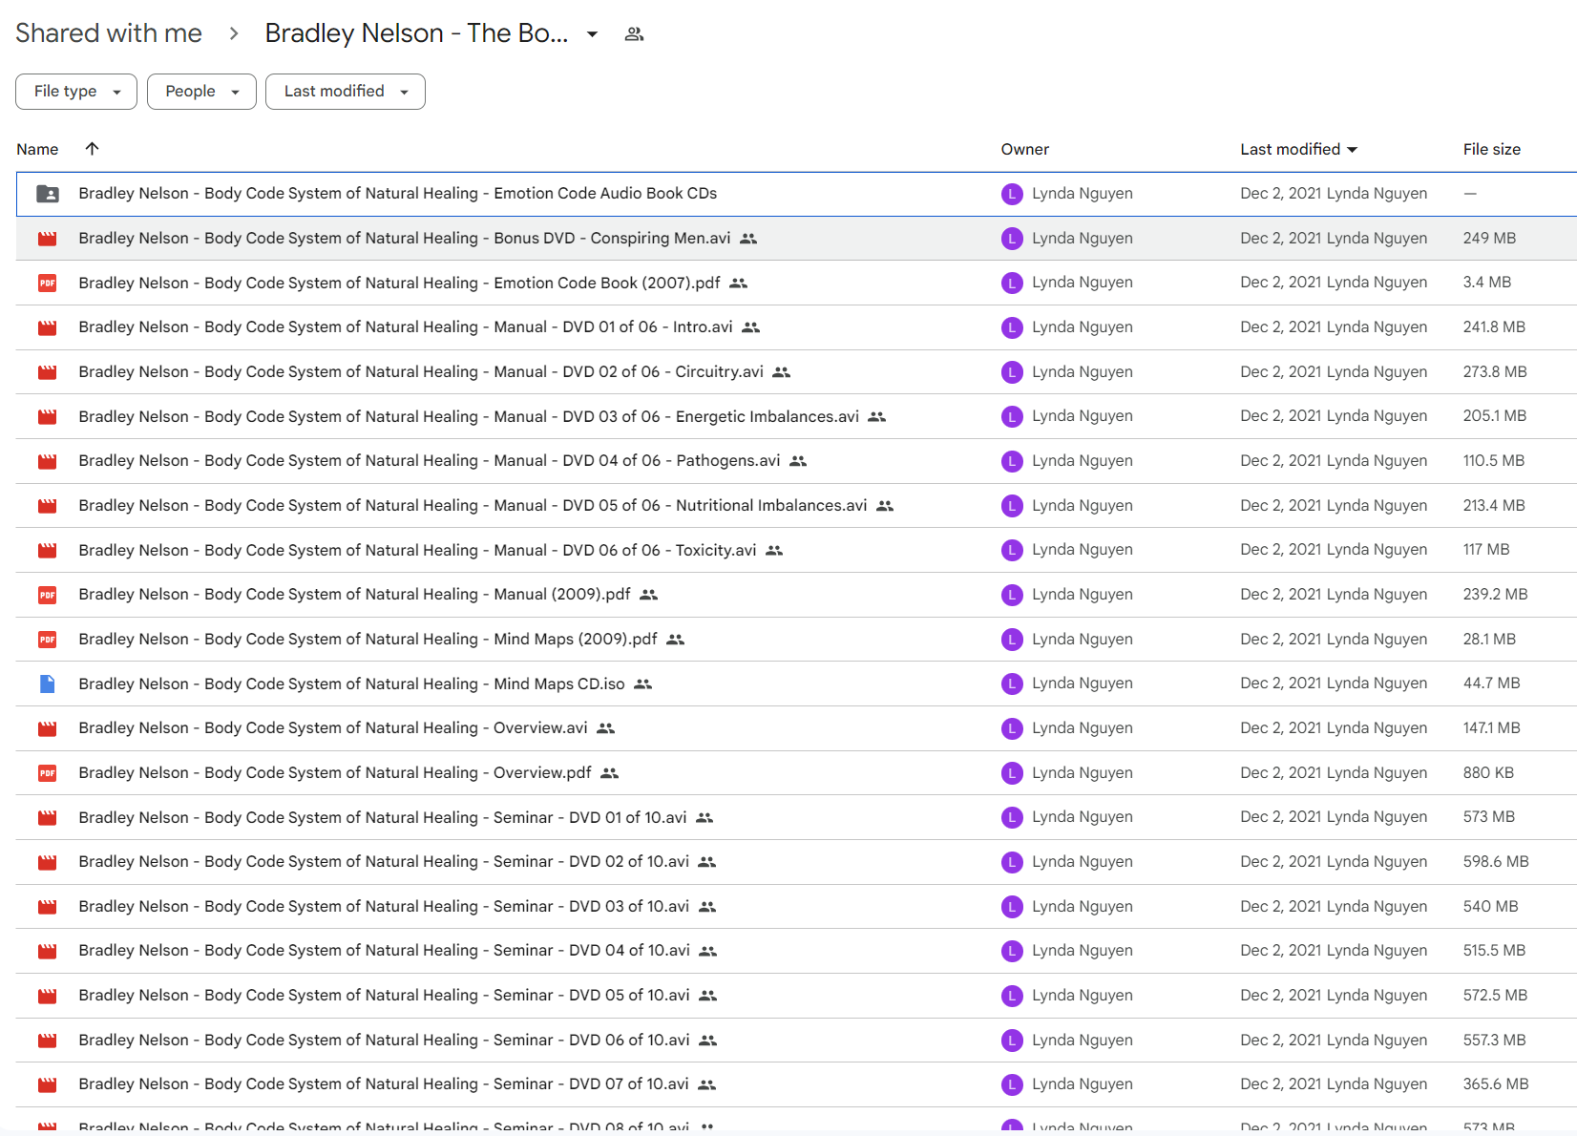Open the shared folder members icon in breadcrumb

coord(634,34)
